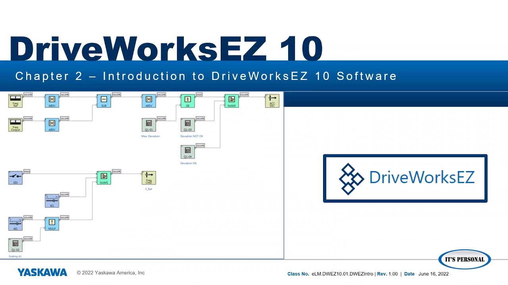Click the AI1 block wired directly to NUMS
Viewport: 508px width, 285px height.
tap(52, 201)
